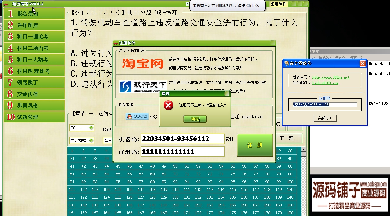Jump to question 100 in the number grid

[290, 182]
